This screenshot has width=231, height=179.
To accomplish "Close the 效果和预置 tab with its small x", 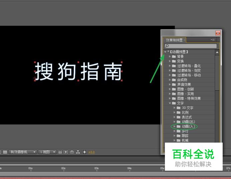I will pos(185,40).
